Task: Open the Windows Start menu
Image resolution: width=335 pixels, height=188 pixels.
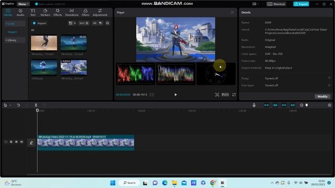Action: click(113, 183)
